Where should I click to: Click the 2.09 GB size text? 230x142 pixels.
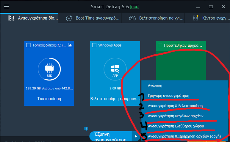pyautogui.click(x=115, y=89)
